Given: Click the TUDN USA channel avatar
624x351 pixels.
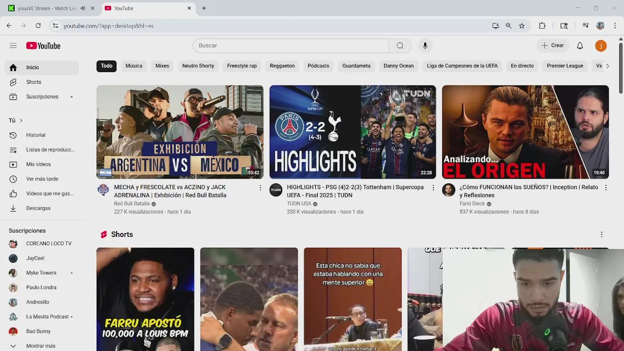Looking at the screenshot, I should click(276, 190).
